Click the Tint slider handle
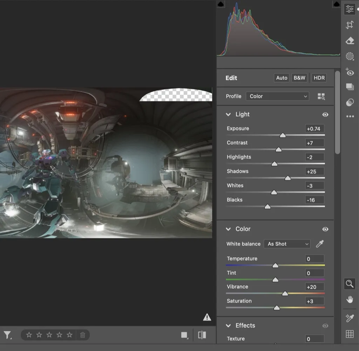 point(275,279)
